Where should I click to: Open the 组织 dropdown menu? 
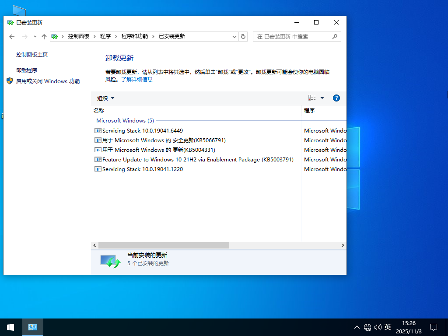105,98
